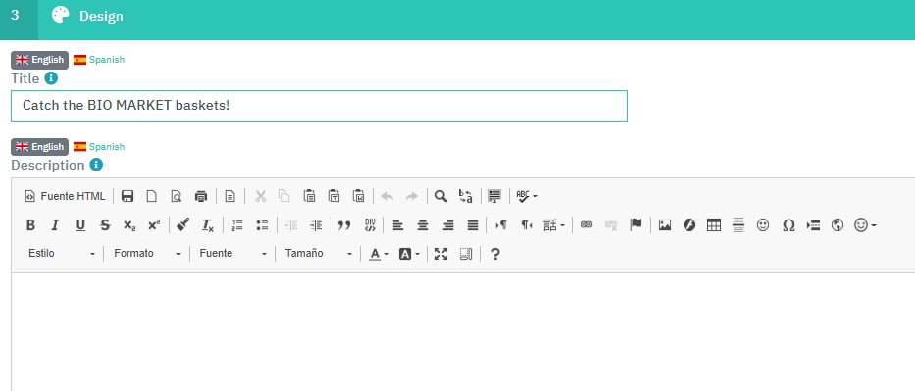This screenshot has width=915, height=391.
Task: Open the special character Omega icon
Action: (788, 225)
